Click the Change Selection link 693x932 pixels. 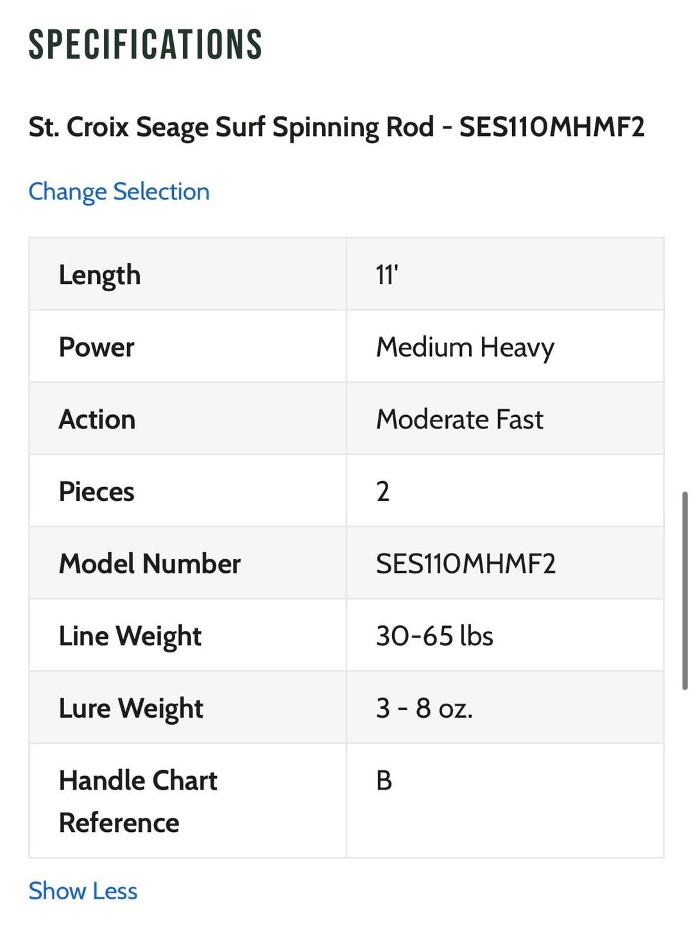point(119,192)
